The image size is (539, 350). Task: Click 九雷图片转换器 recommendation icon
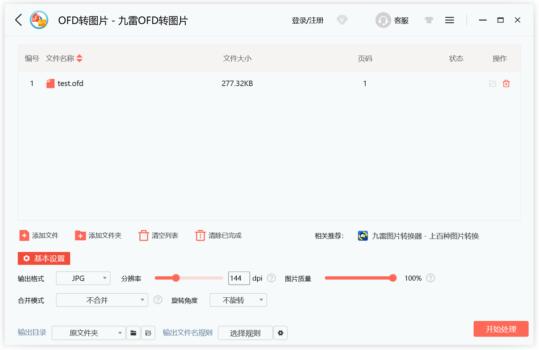coord(363,236)
